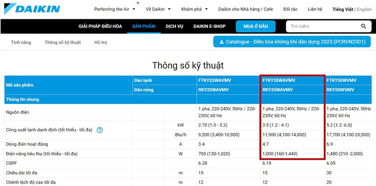Click the search magnifier icon
376x186 pixels.
coord(363,26)
